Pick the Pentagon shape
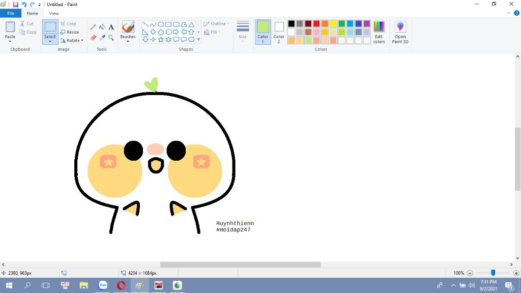This screenshot has height=293, width=521. tap(160, 32)
